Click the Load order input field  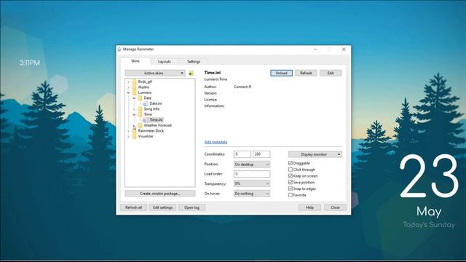[252, 174]
